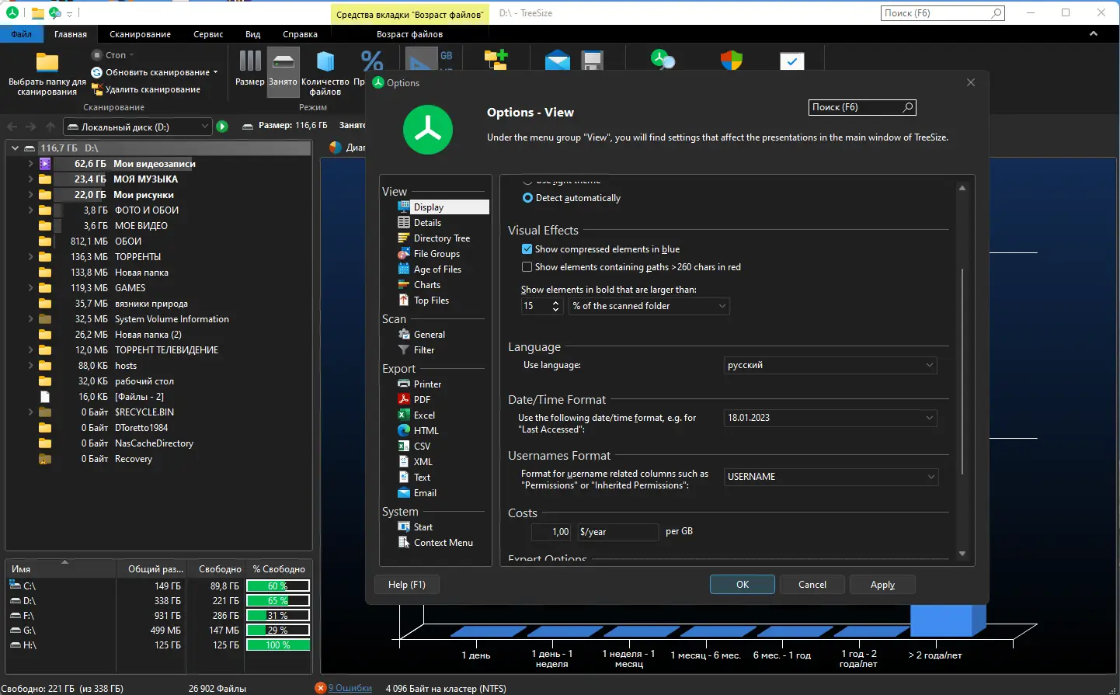Open the Details options page
The height and width of the screenshot is (695, 1120).
tap(427, 223)
